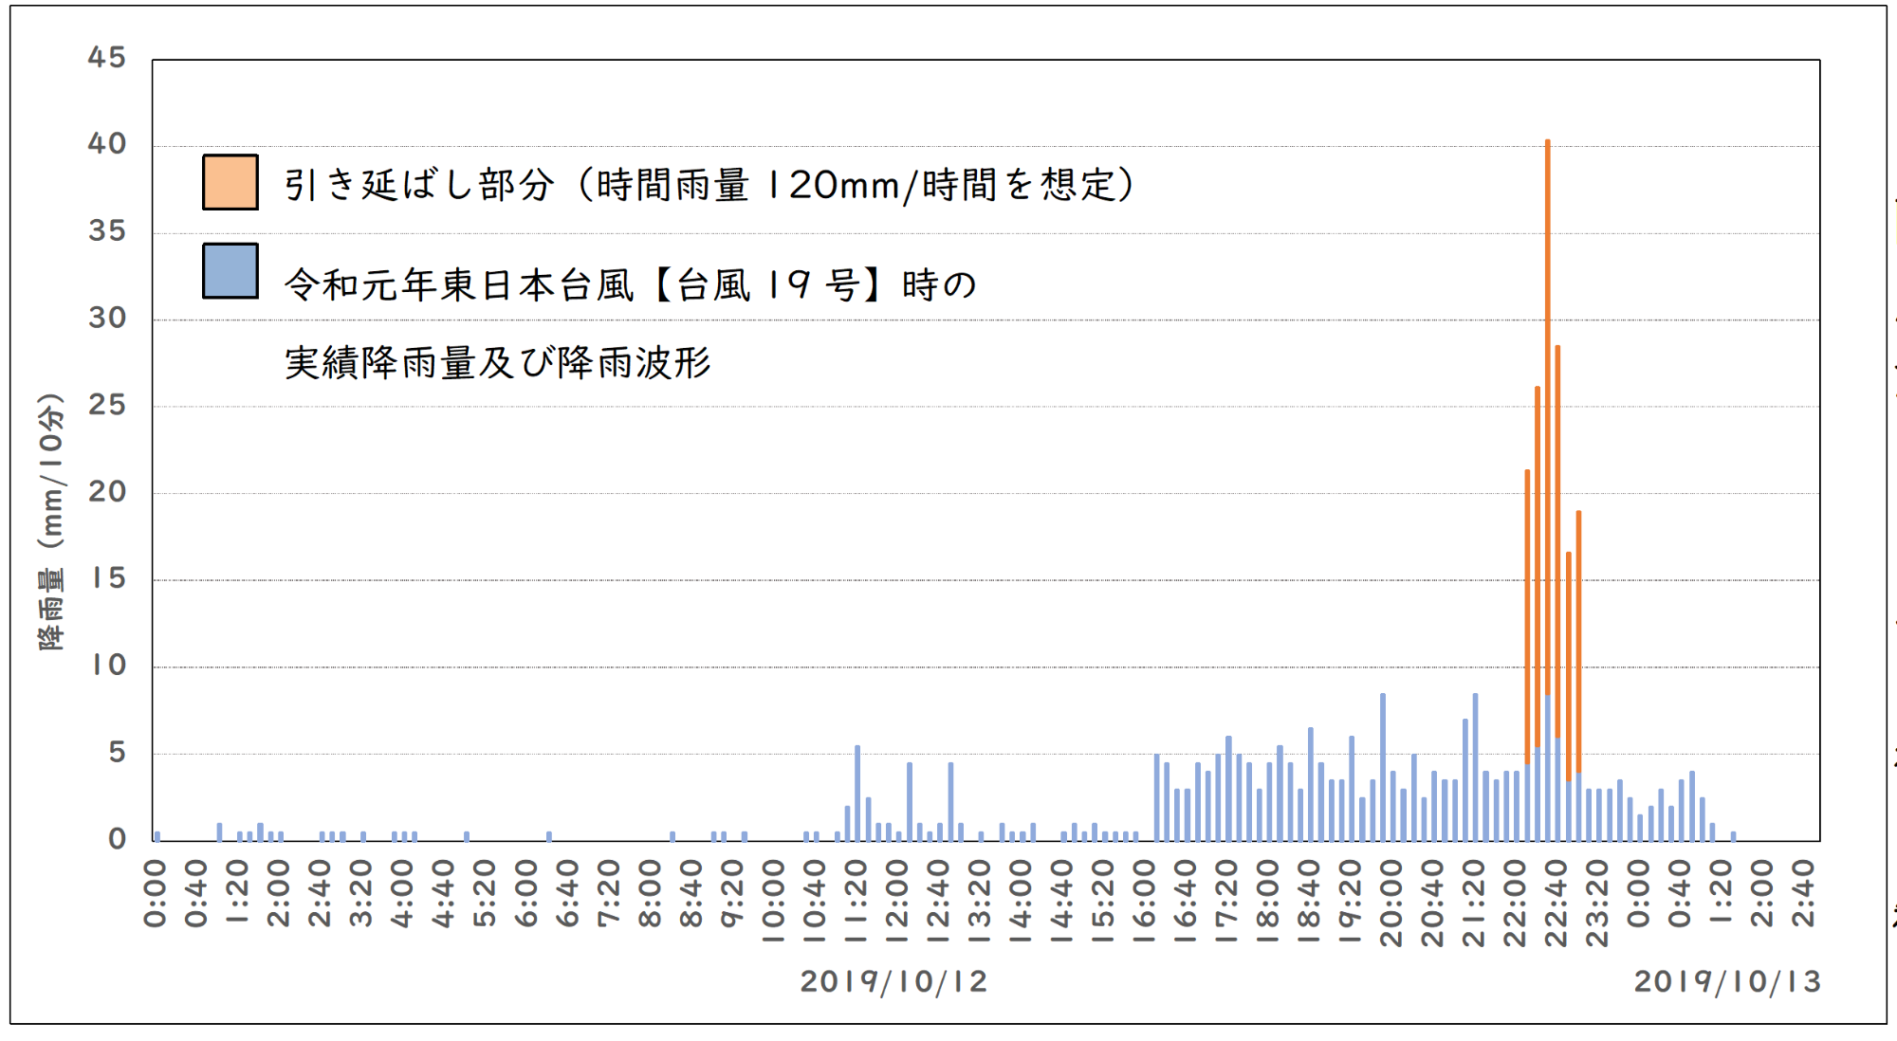Click the y-axis title 降雨量 (mm/10分)

[x=51, y=521]
